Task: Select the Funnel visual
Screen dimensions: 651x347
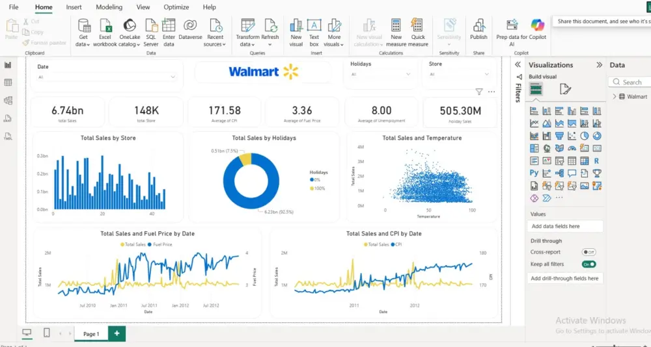Action: pos(559,136)
